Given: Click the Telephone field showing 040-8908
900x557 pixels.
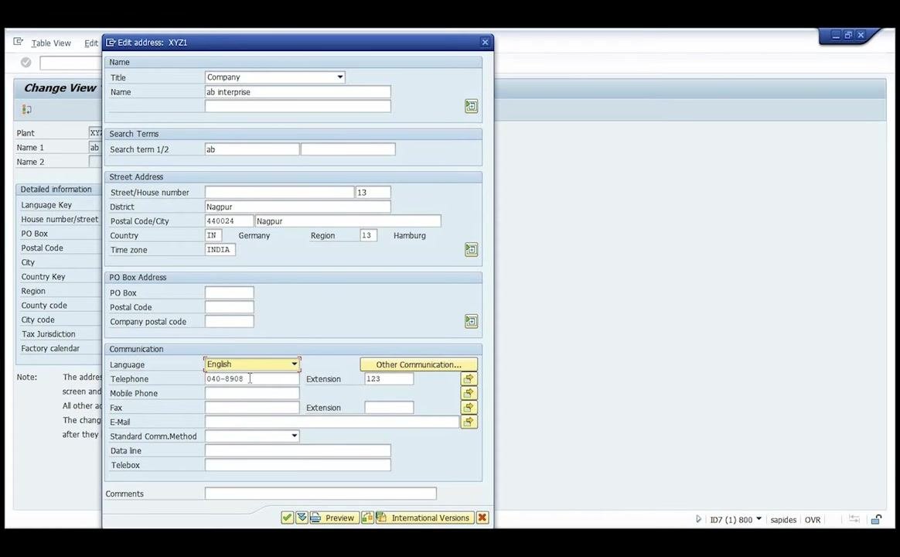Looking at the screenshot, I should 252,379.
